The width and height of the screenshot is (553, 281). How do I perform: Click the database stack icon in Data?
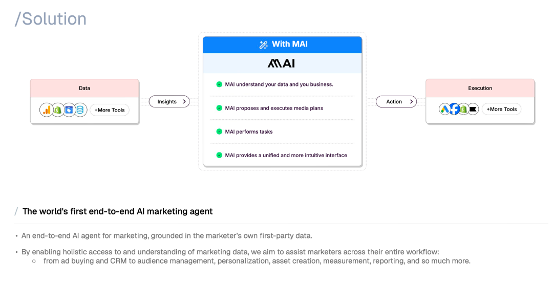point(80,110)
